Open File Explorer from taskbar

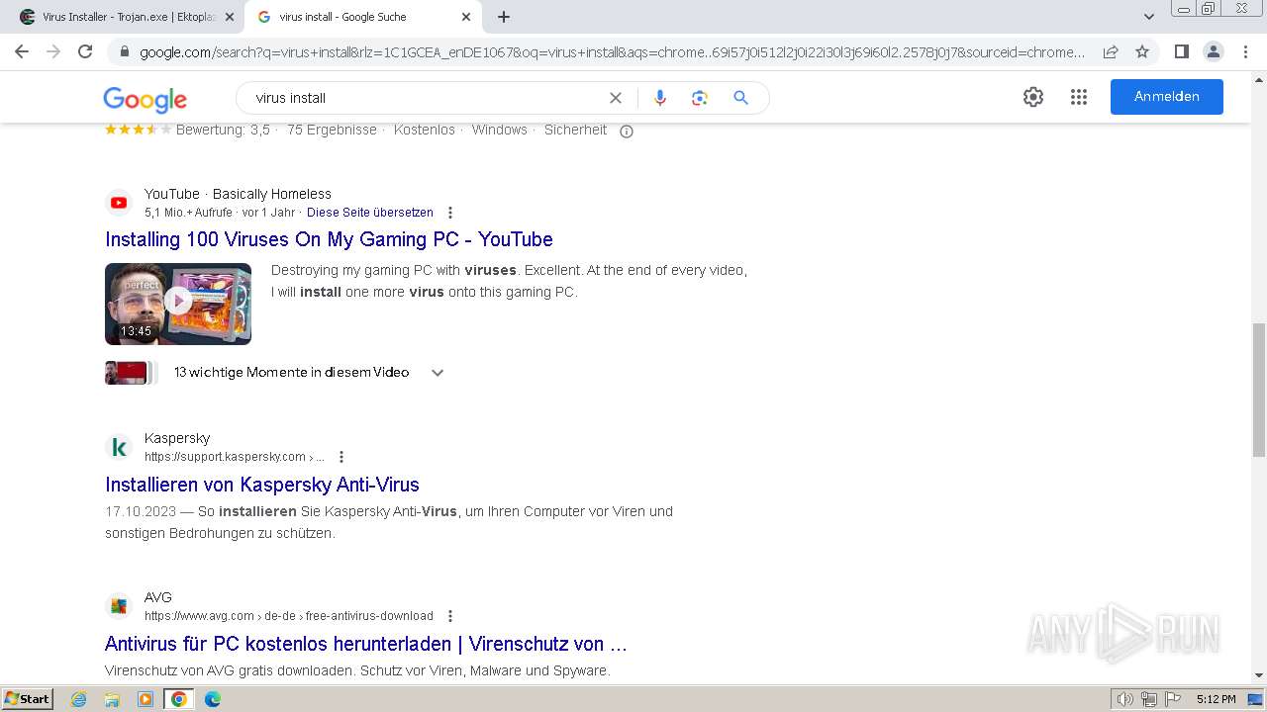112,699
